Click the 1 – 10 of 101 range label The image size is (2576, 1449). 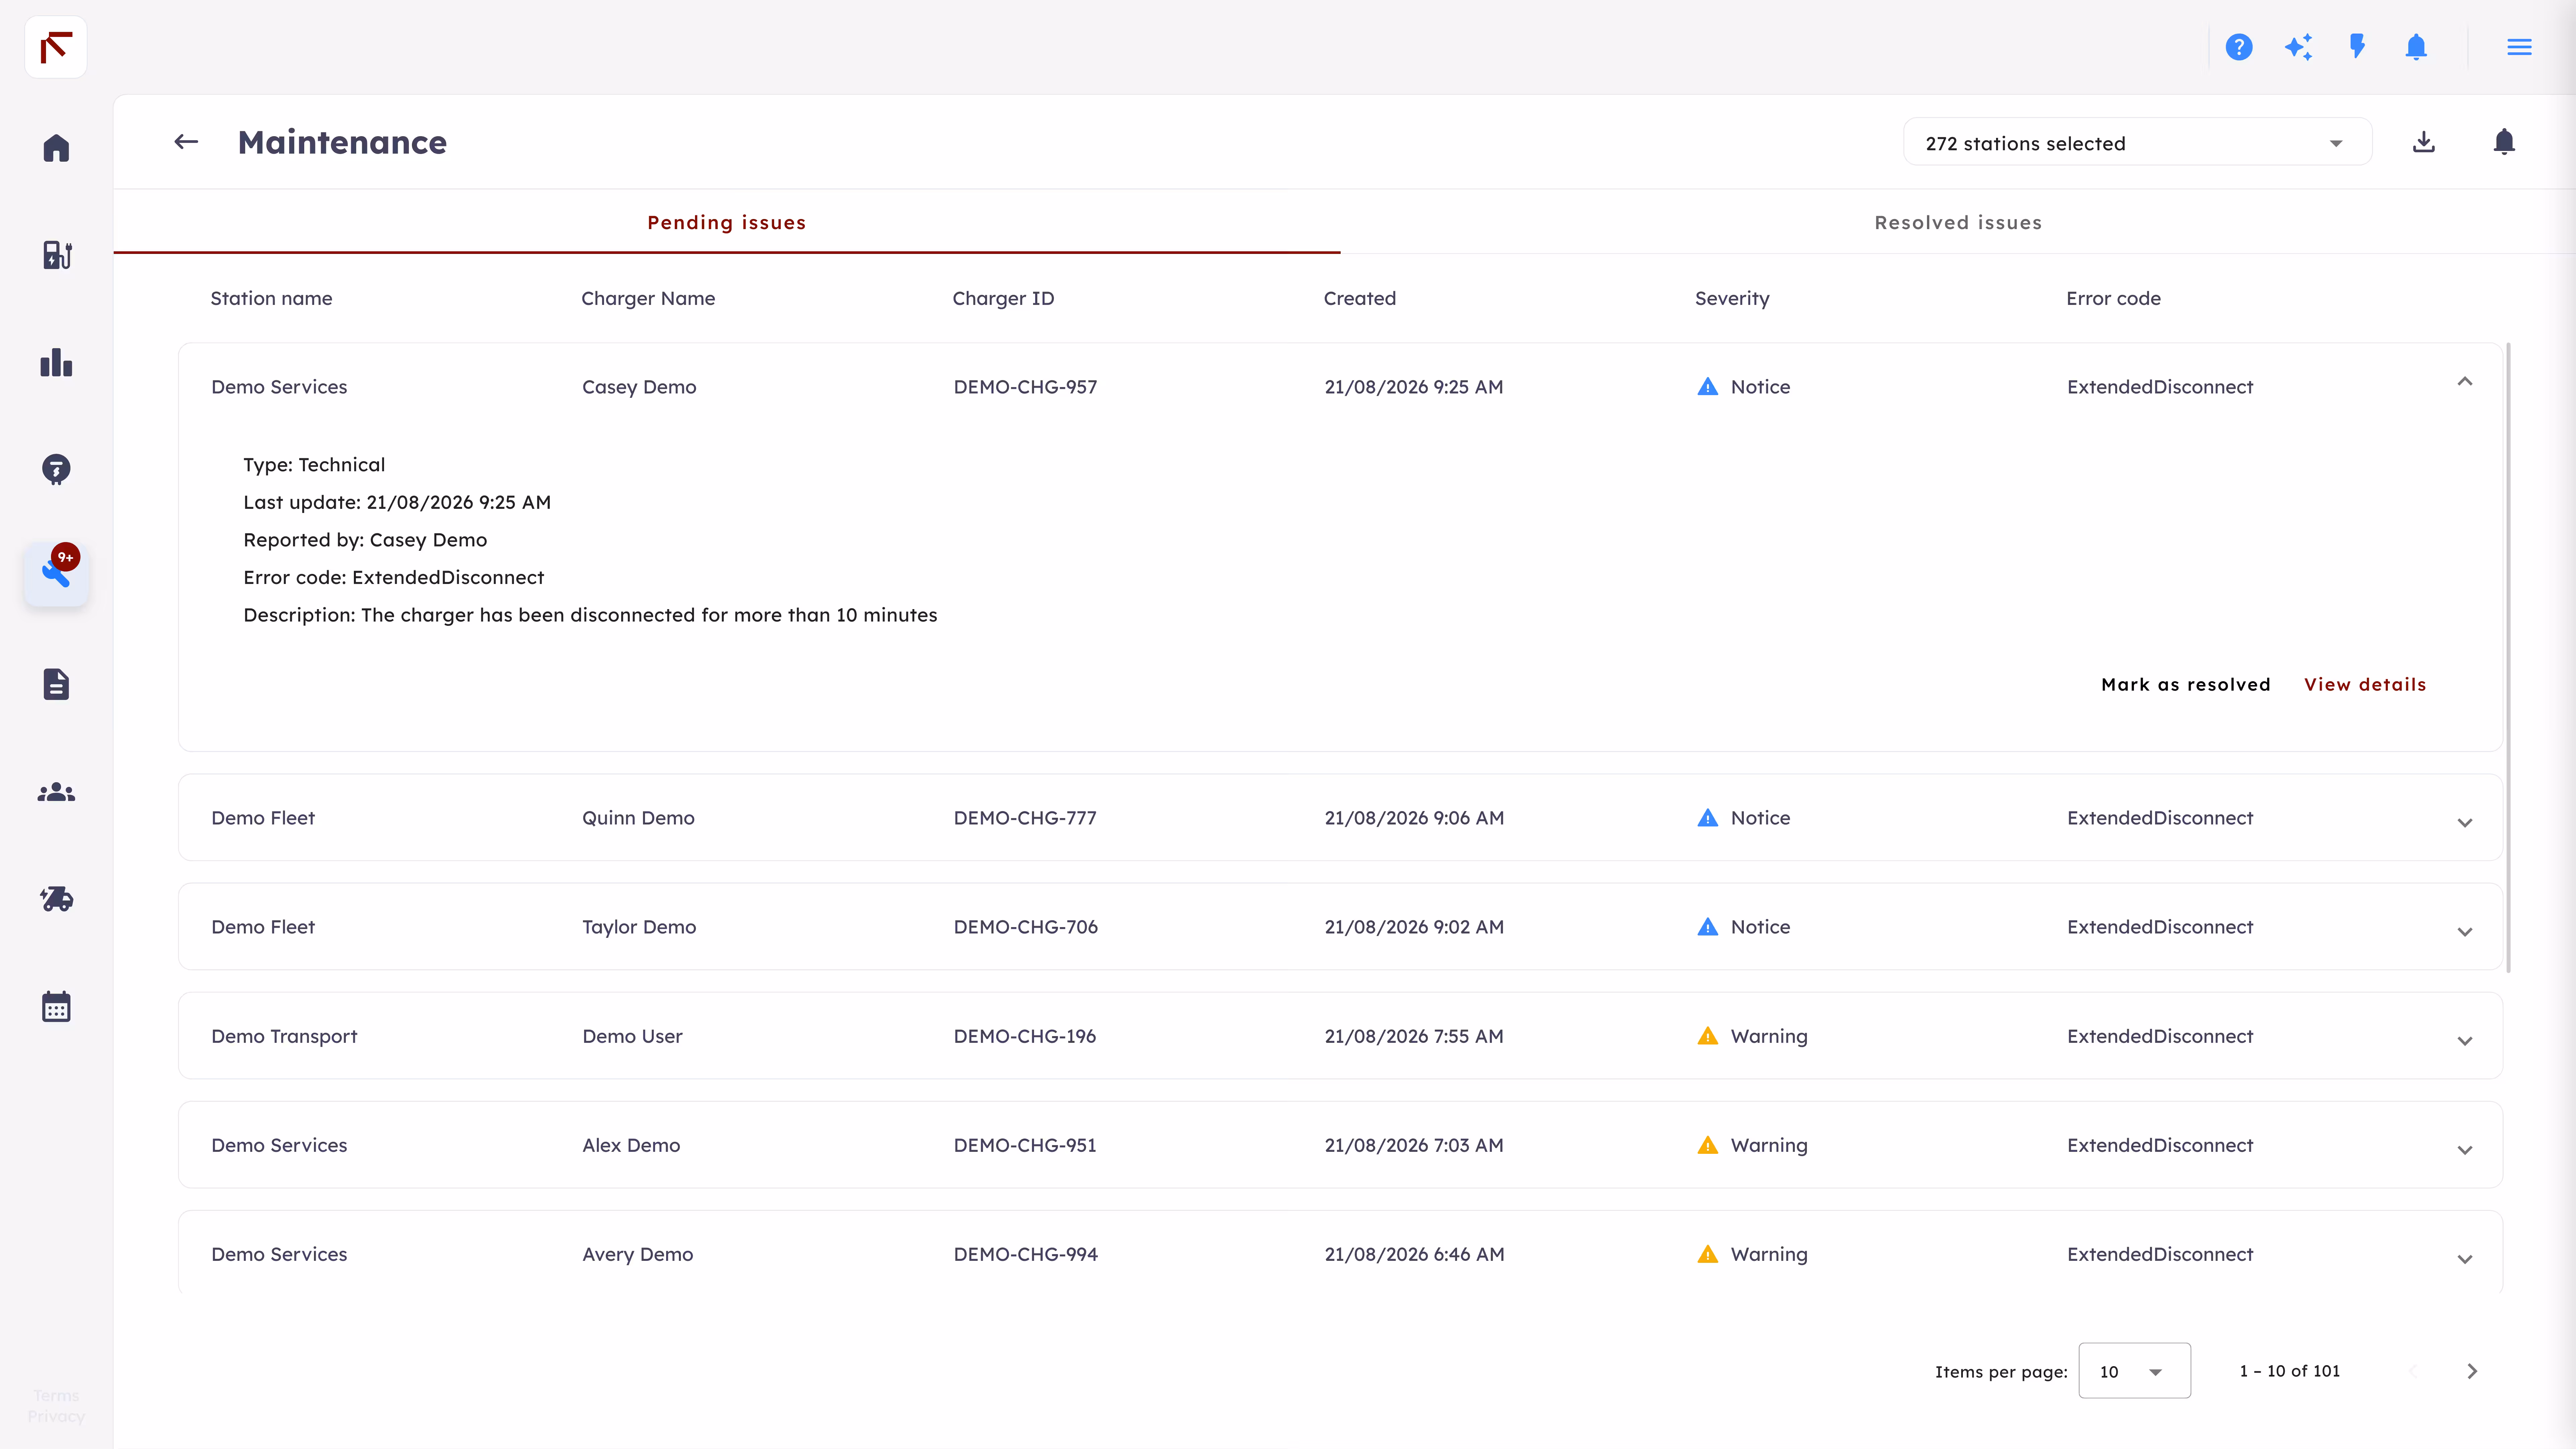(2290, 1371)
